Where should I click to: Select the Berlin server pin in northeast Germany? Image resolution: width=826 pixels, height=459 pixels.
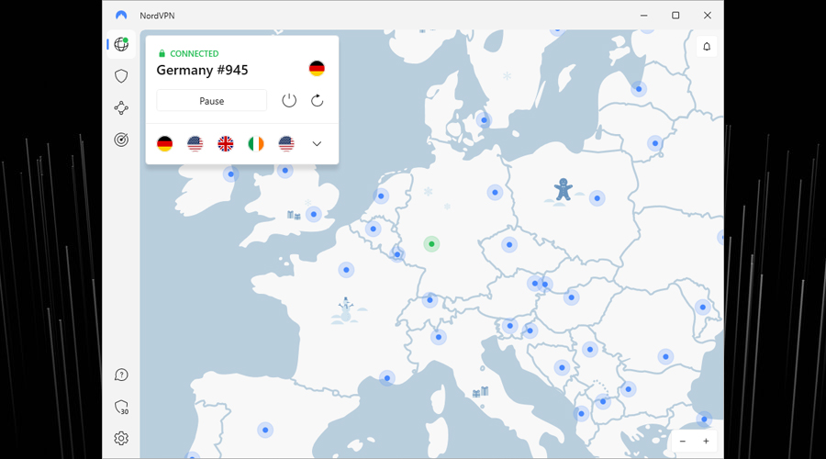495,193
